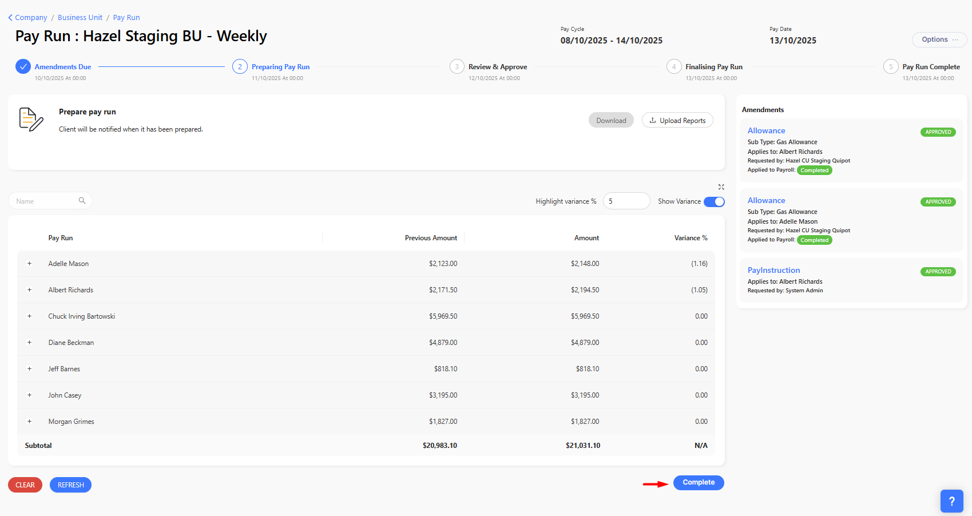Click the back chevron before Company
Image resolution: width=972 pixels, height=516 pixels.
10,18
